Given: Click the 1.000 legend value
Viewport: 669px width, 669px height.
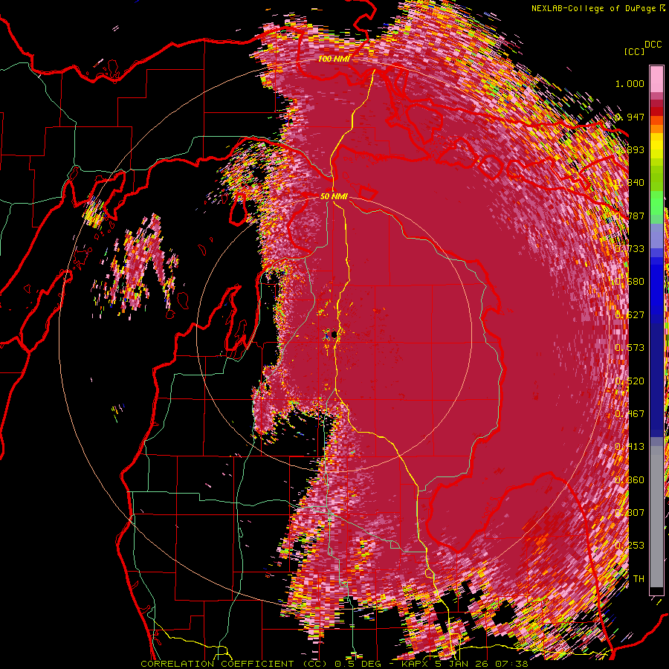Looking at the screenshot, I should [x=630, y=83].
